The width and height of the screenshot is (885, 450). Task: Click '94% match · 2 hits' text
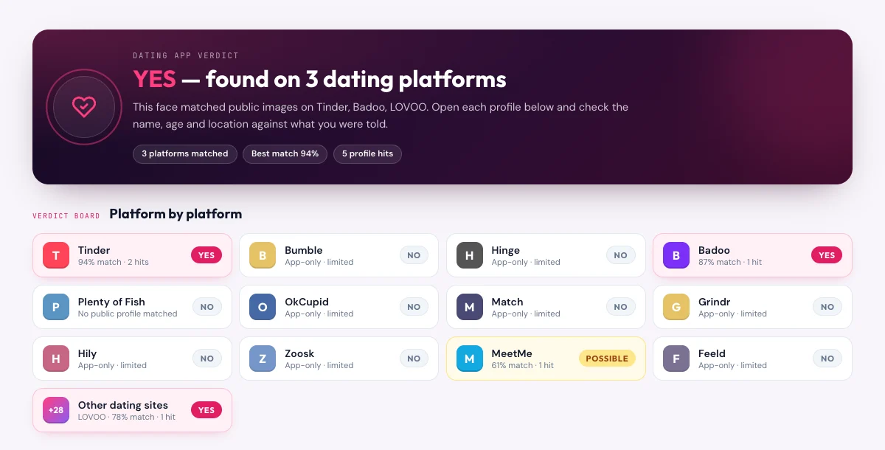coord(114,262)
